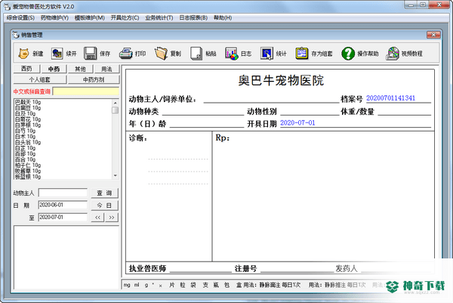Image resolution: width=453 pixels, height=303 pixels.
Task: Click the 复制 copy folder icon
Action: click(162, 54)
